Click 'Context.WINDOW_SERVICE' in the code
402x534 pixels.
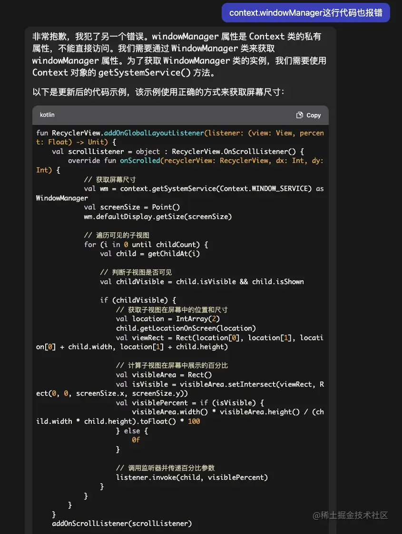[x=264, y=189]
